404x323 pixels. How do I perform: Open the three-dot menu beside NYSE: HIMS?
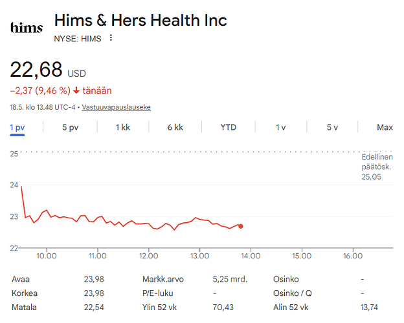click(x=111, y=38)
